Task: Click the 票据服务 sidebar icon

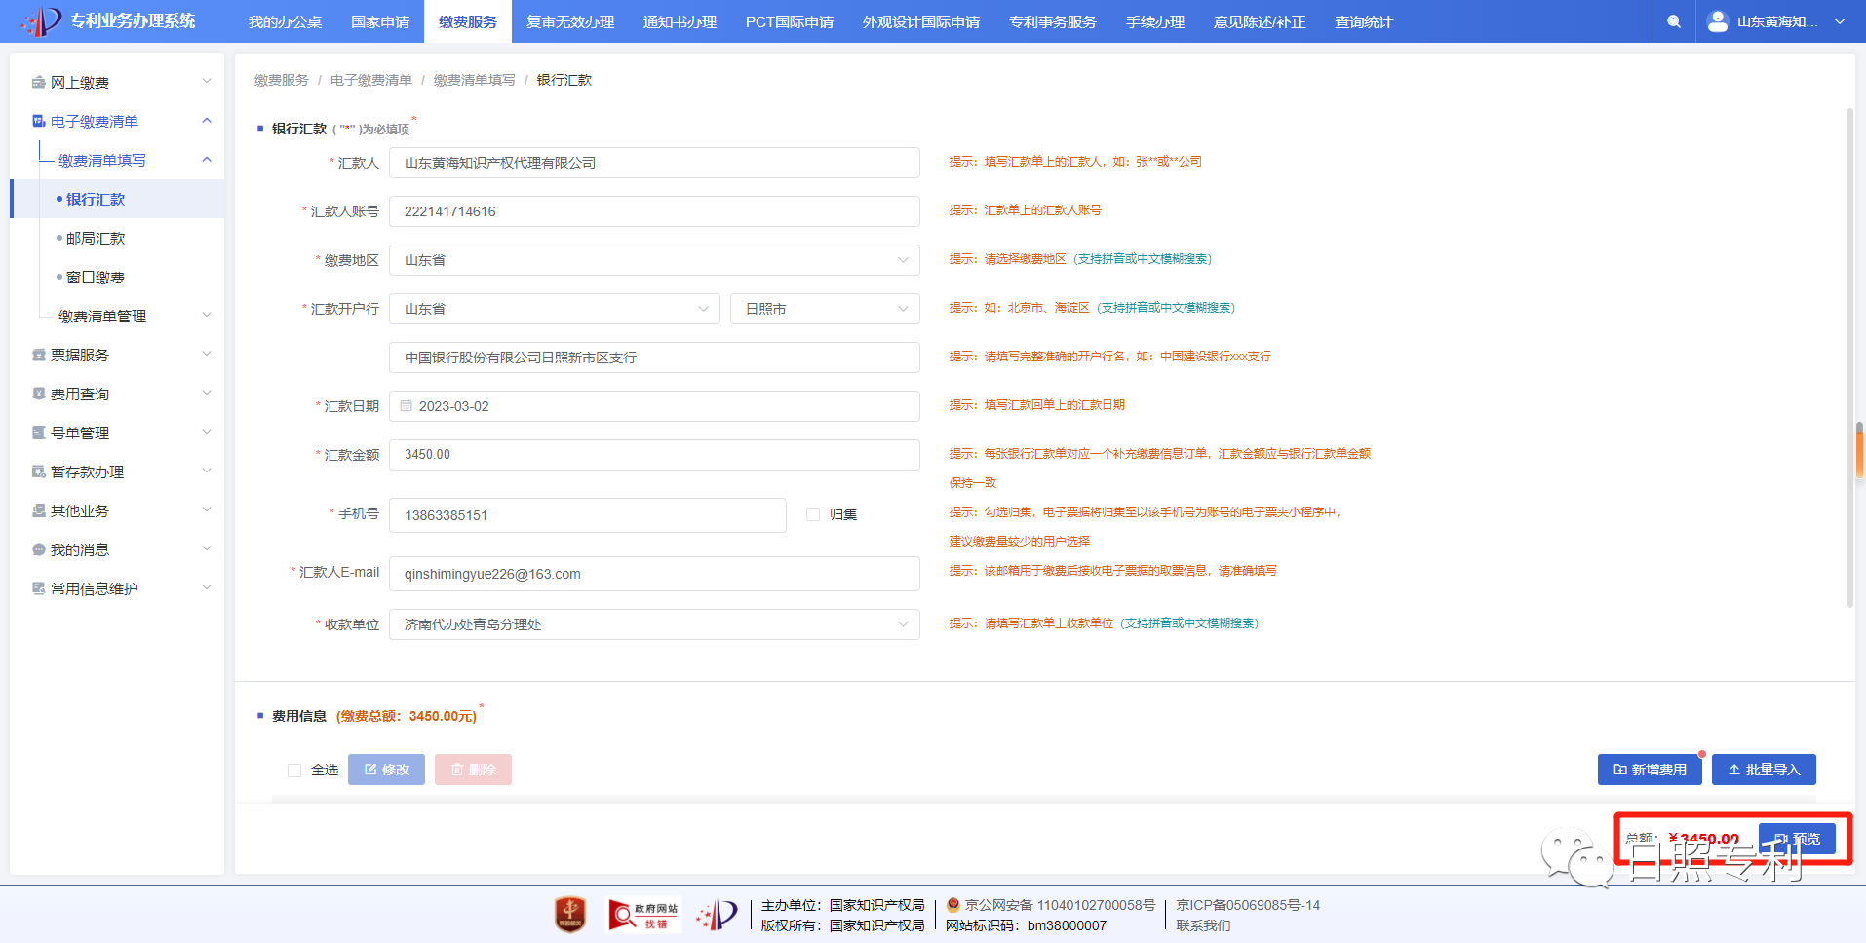Action: pos(38,356)
